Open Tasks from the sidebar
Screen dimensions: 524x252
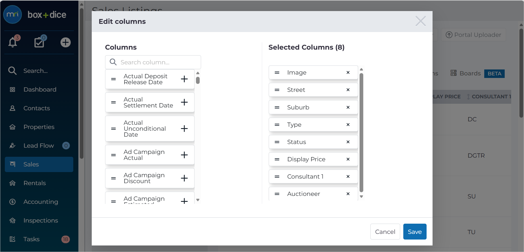click(x=39, y=239)
